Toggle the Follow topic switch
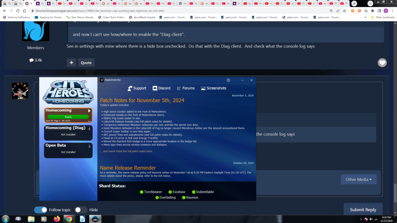This screenshot has height=223, width=397. pos(40,210)
